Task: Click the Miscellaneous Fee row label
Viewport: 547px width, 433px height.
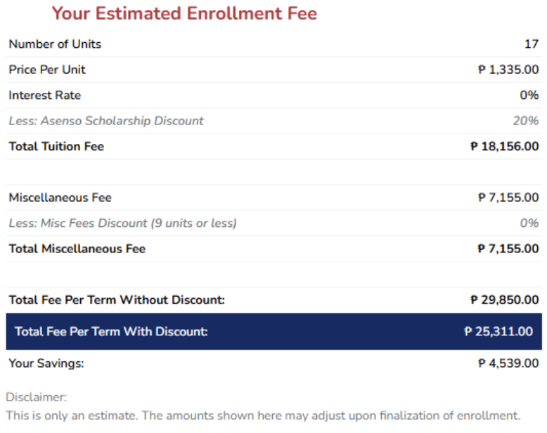Action: (x=60, y=198)
